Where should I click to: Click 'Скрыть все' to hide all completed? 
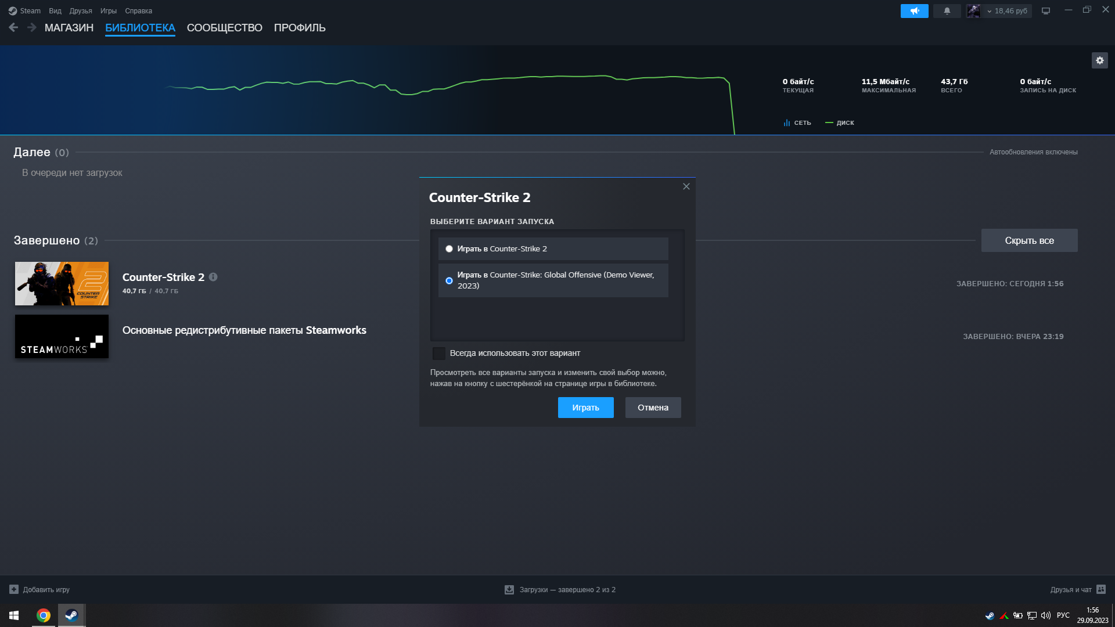point(1029,240)
